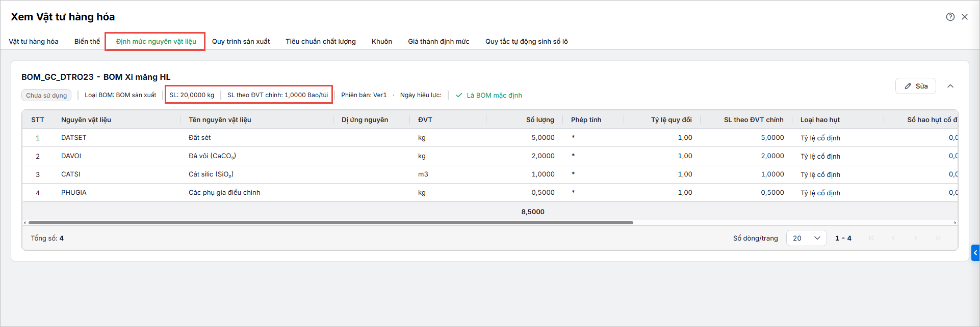
Task: Click the Ngày hiệu lực label
Action: 421,95
